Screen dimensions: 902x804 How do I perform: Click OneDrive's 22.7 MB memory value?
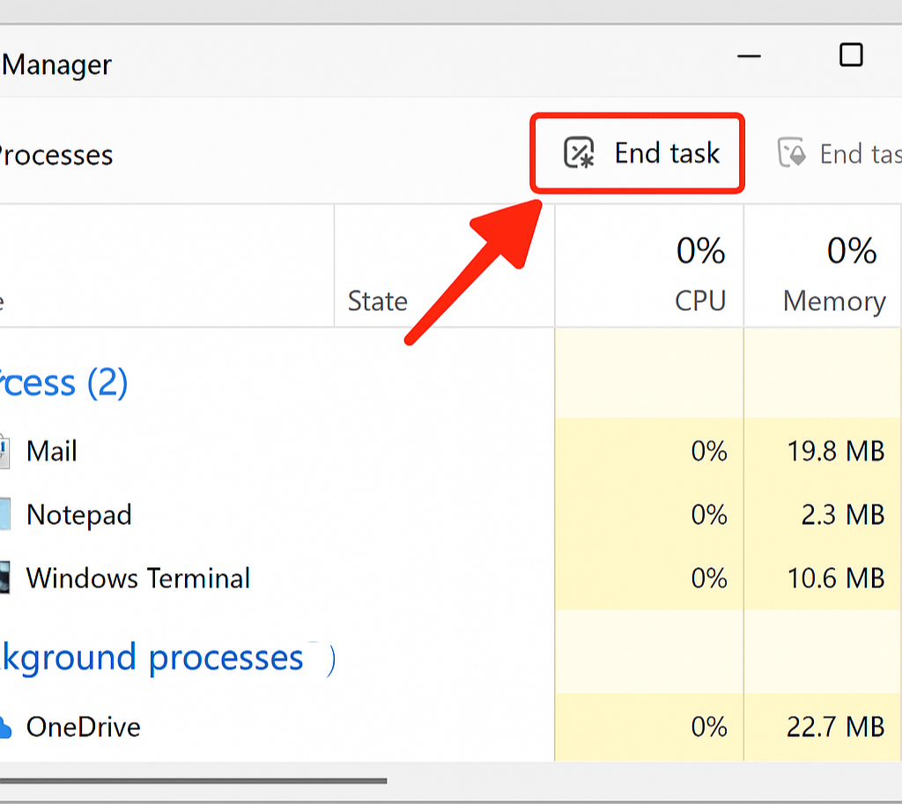(835, 727)
